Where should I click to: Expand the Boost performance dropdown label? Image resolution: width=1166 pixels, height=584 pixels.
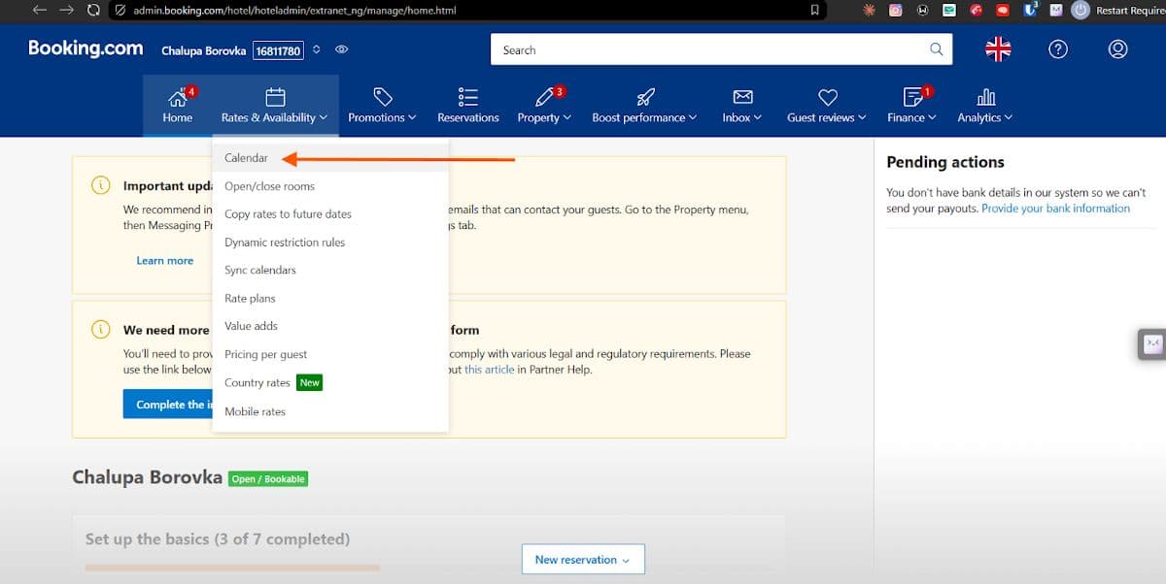click(644, 117)
